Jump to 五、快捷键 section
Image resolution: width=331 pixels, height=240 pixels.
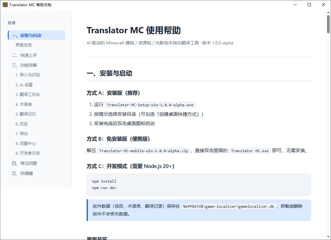click(x=22, y=173)
